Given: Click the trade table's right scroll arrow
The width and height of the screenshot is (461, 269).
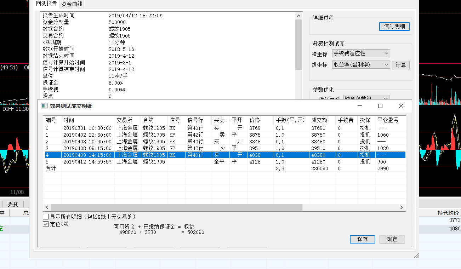Looking at the screenshot, I should tap(402, 207).
